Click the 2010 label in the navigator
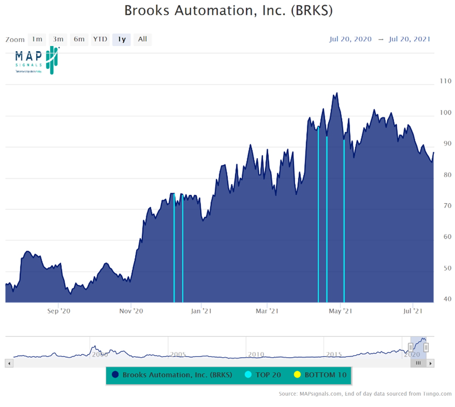 [256, 354]
